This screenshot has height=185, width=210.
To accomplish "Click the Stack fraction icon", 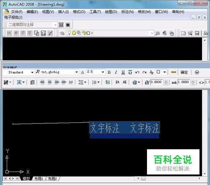I will pos(152,72).
